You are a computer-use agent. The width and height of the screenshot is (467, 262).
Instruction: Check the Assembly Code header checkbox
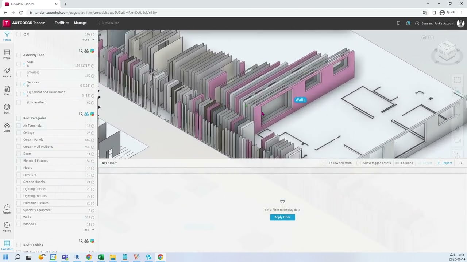click(x=19, y=55)
